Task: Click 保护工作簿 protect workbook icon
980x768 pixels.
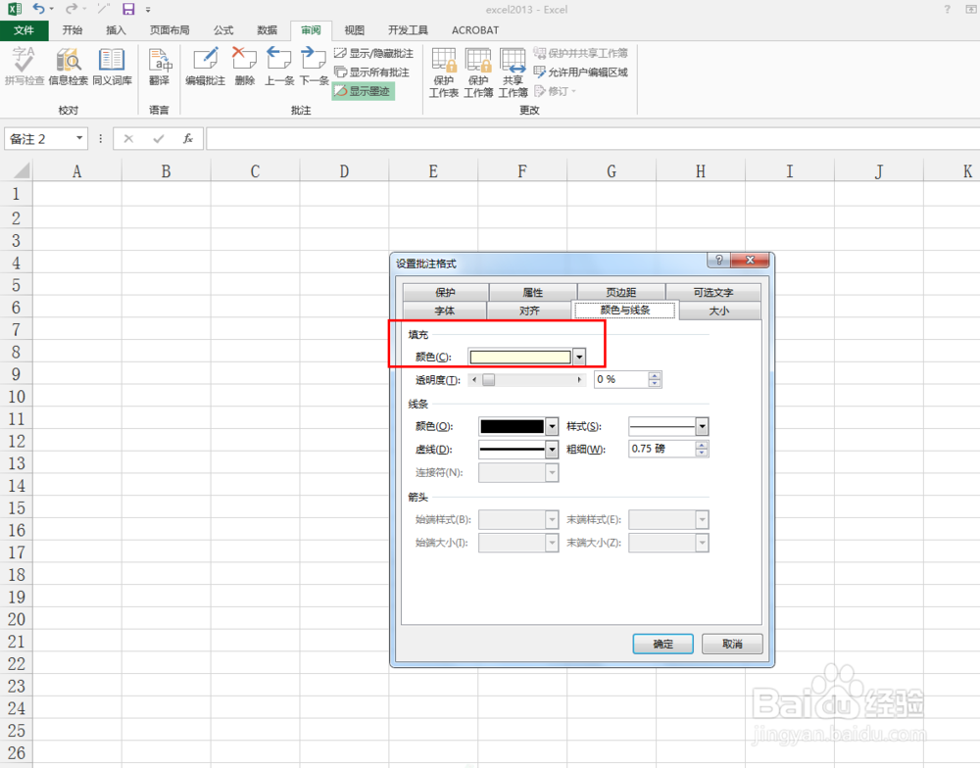Action: [478, 72]
